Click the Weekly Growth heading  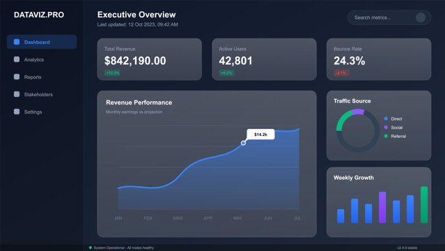coord(354,178)
